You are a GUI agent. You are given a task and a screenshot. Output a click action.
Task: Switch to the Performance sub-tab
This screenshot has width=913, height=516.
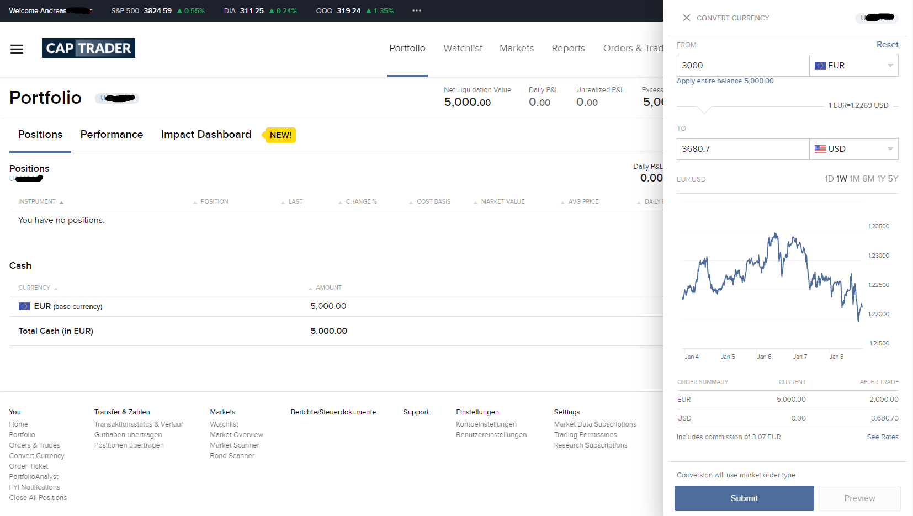click(x=112, y=135)
